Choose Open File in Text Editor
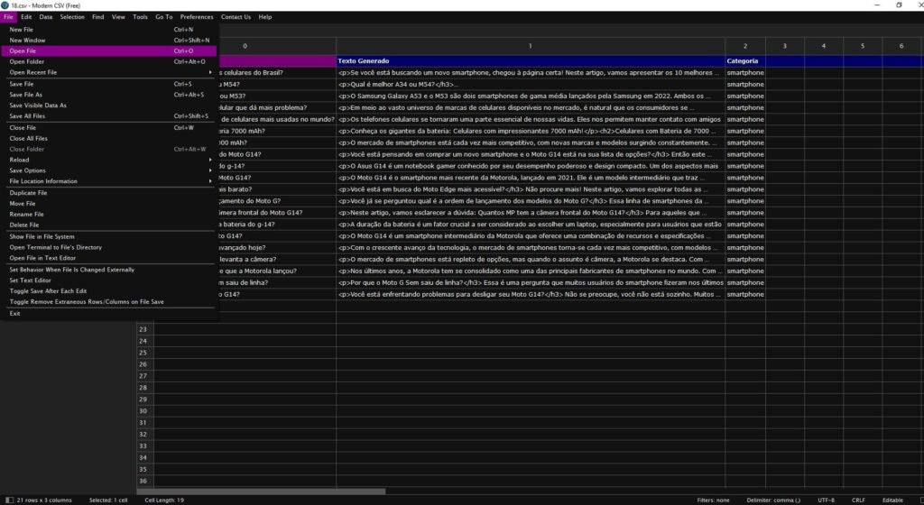Screen dimensions: 924x505 [x=108, y=258]
